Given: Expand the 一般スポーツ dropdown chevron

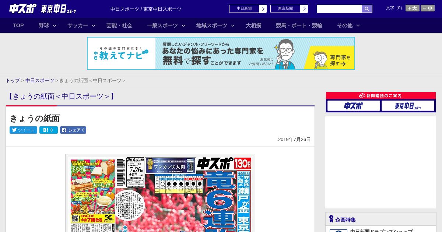Looking at the screenshot, I should tap(183, 25).
